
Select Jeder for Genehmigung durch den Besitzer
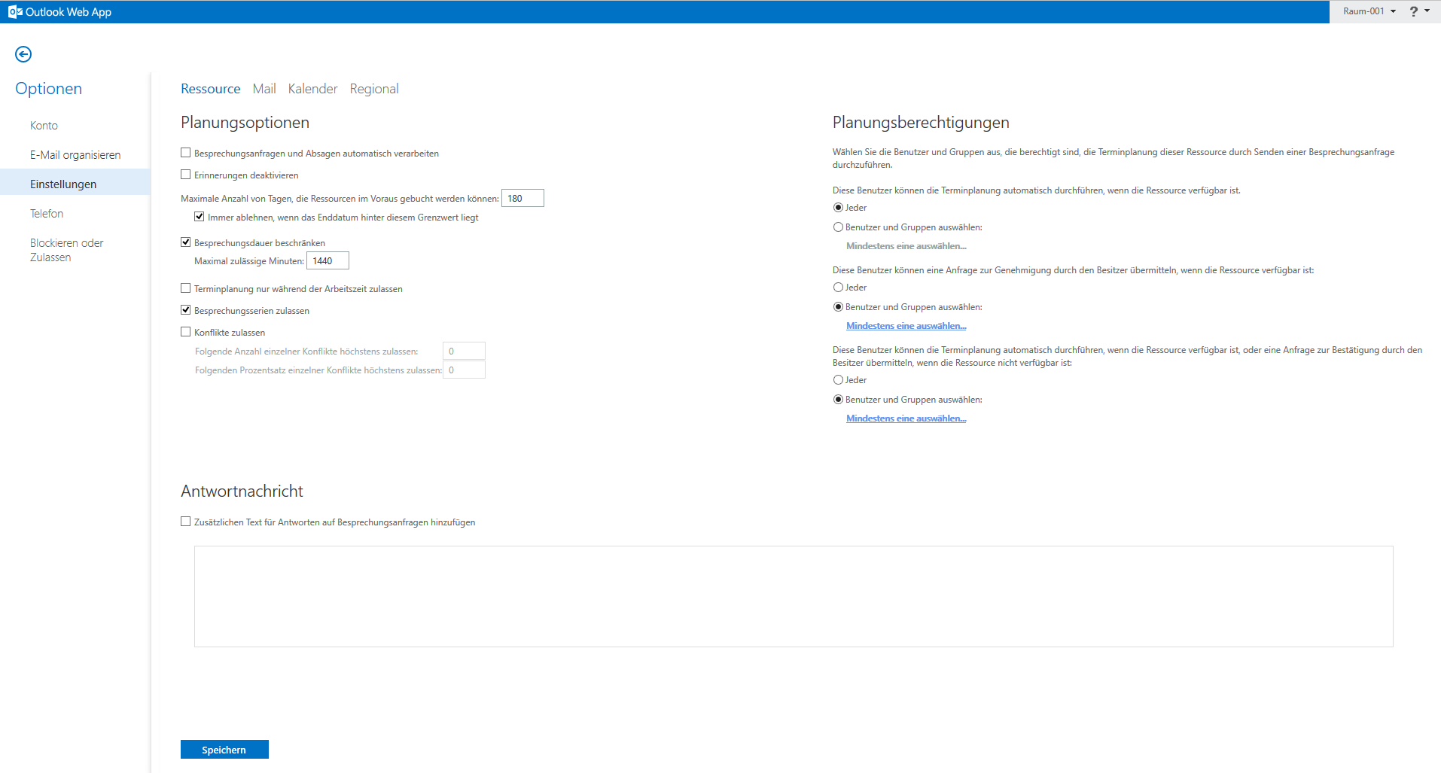(838, 288)
